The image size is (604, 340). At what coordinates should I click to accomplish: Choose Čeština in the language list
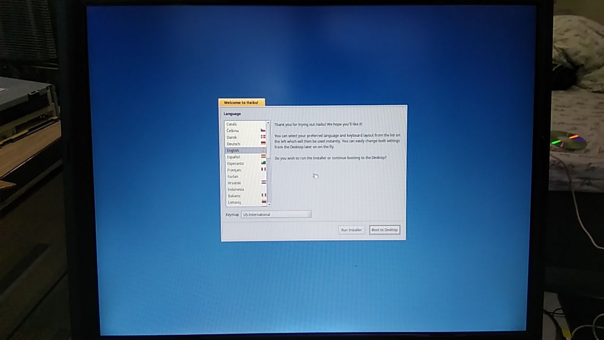246,131
